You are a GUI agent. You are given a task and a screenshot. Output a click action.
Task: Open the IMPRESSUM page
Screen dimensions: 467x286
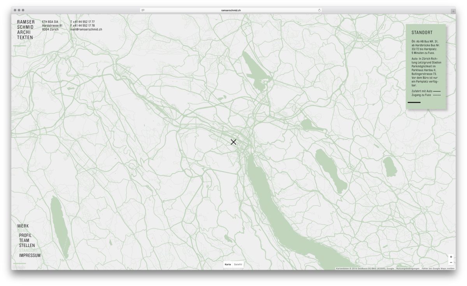tap(30, 256)
